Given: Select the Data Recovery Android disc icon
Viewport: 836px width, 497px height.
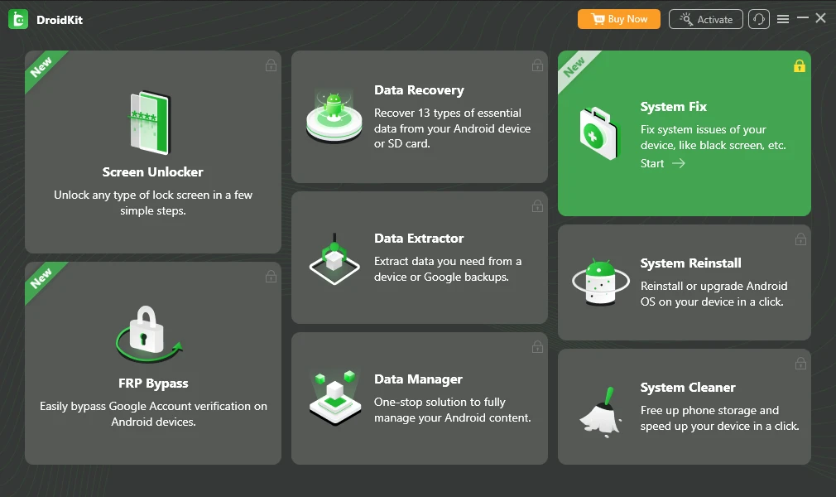Looking at the screenshot, I should pos(334,116).
